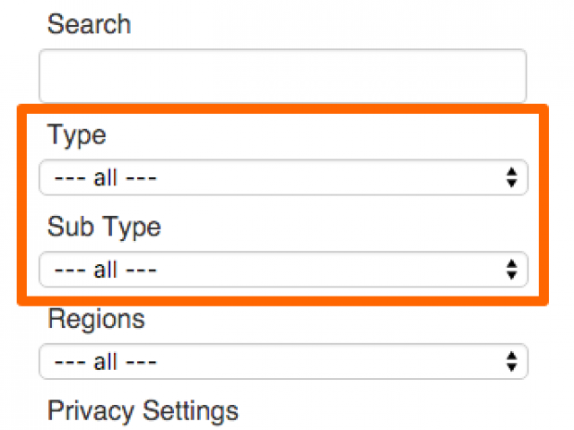
Task: Click the Privacy Settings label
Action: point(143,411)
